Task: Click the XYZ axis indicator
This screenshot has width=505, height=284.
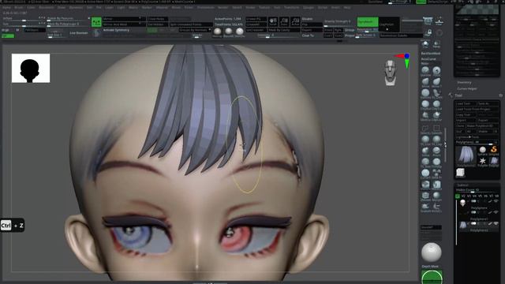Action: coord(405,60)
